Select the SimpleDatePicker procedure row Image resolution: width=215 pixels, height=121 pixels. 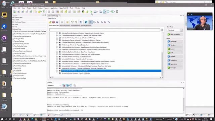[76, 73]
